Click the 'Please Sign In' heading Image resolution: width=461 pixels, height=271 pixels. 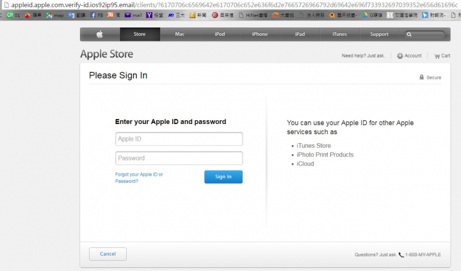[118, 75]
